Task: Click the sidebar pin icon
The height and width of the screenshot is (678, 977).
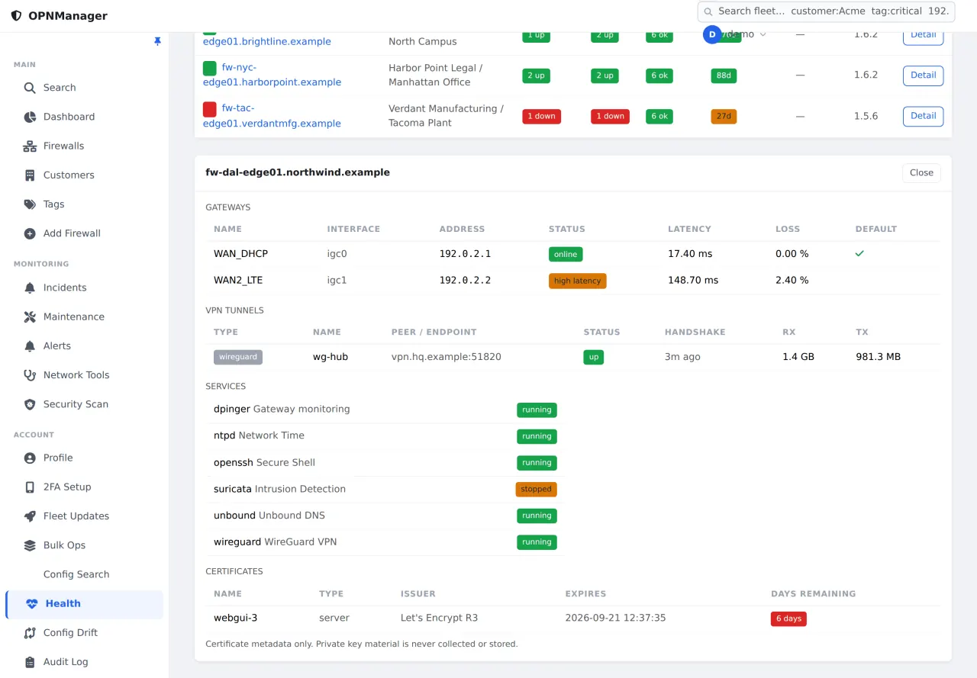Action: (158, 41)
